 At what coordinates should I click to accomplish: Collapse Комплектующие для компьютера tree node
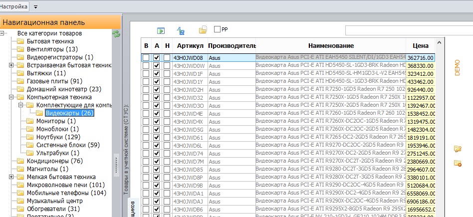(21, 105)
